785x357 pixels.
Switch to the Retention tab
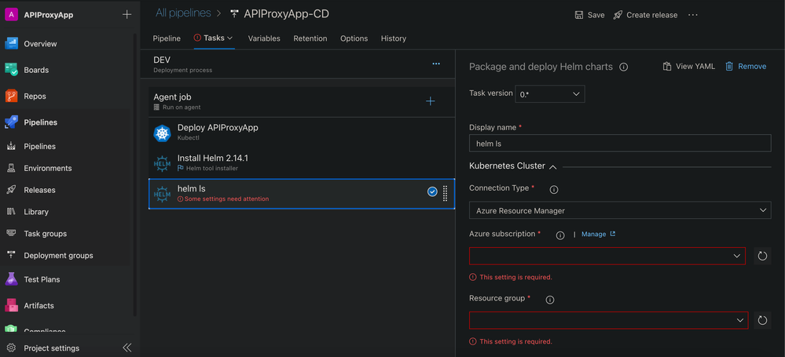coord(310,38)
